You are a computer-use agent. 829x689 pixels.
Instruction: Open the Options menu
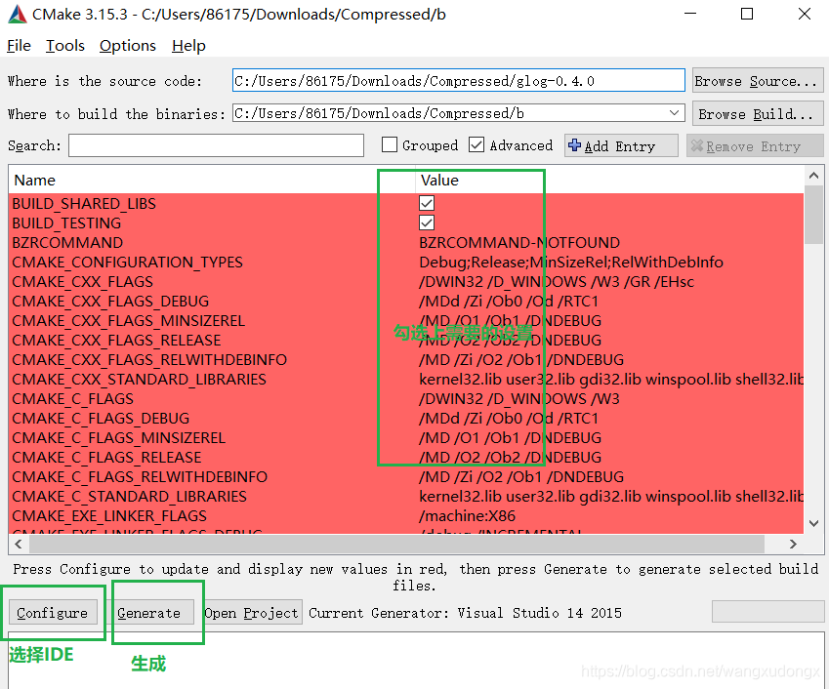[127, 46]
